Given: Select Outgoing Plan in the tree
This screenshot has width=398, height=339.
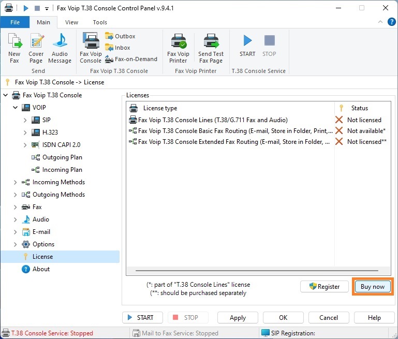Looking at the screenshot, I should 57,157.
